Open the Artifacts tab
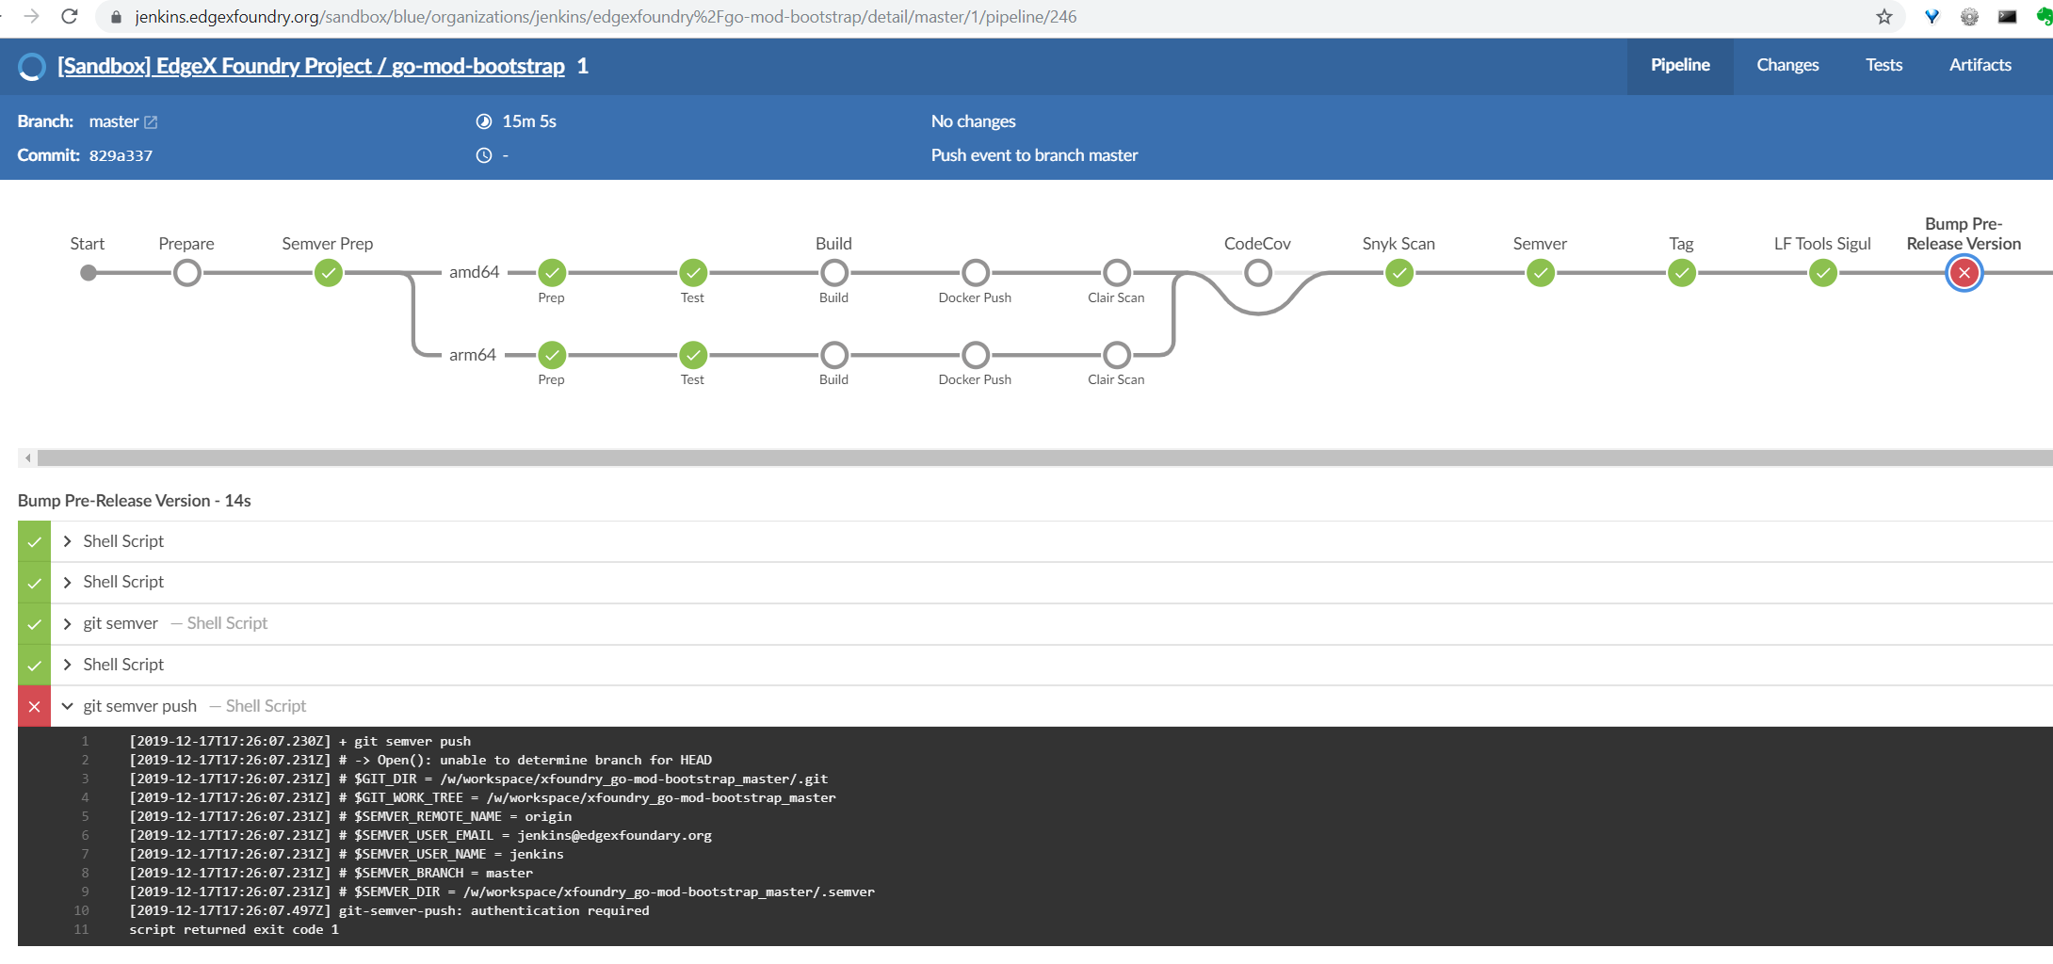Image resolution: width=2053 pixels, height=964 pixels. click(x=1980, y=65)
